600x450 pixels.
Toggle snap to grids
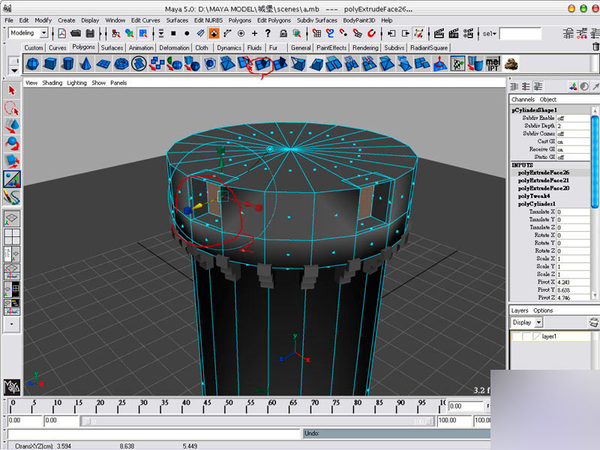pyautogui.click(x=316, y=34)
